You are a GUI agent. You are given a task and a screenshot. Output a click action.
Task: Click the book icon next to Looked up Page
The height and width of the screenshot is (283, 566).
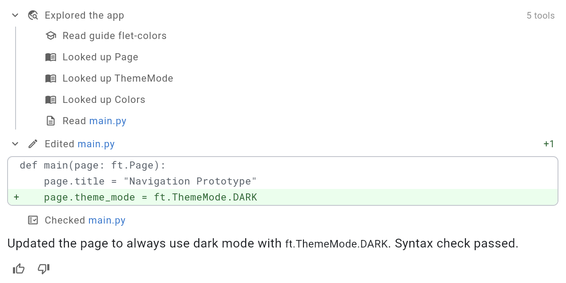pyautogui.click(x=51, y=57)
